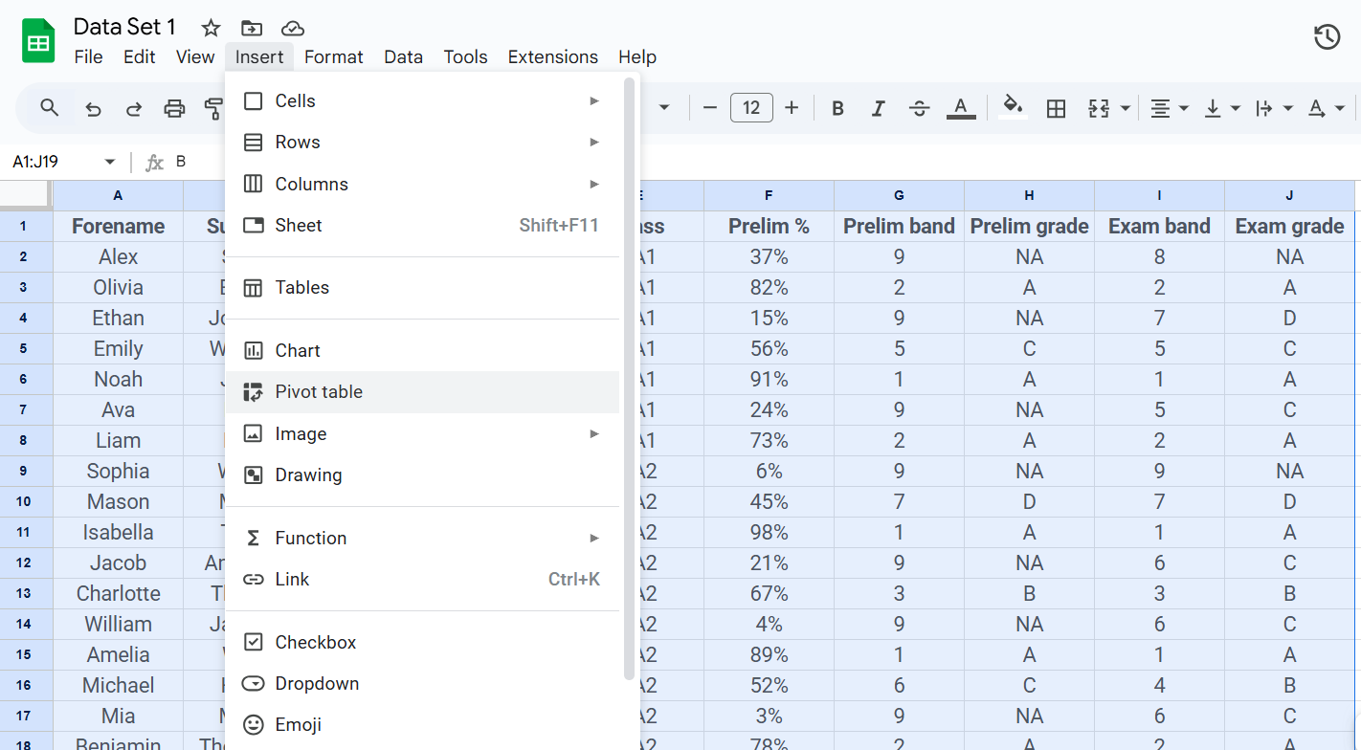Open the horizontal align dropdown
This screenshot has height=750, width=1361.
tap(1170, 108)
